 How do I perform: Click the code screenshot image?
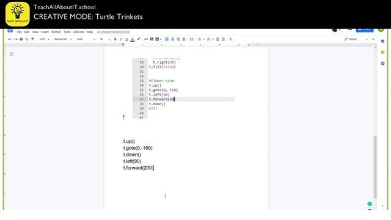click(183, 88)
